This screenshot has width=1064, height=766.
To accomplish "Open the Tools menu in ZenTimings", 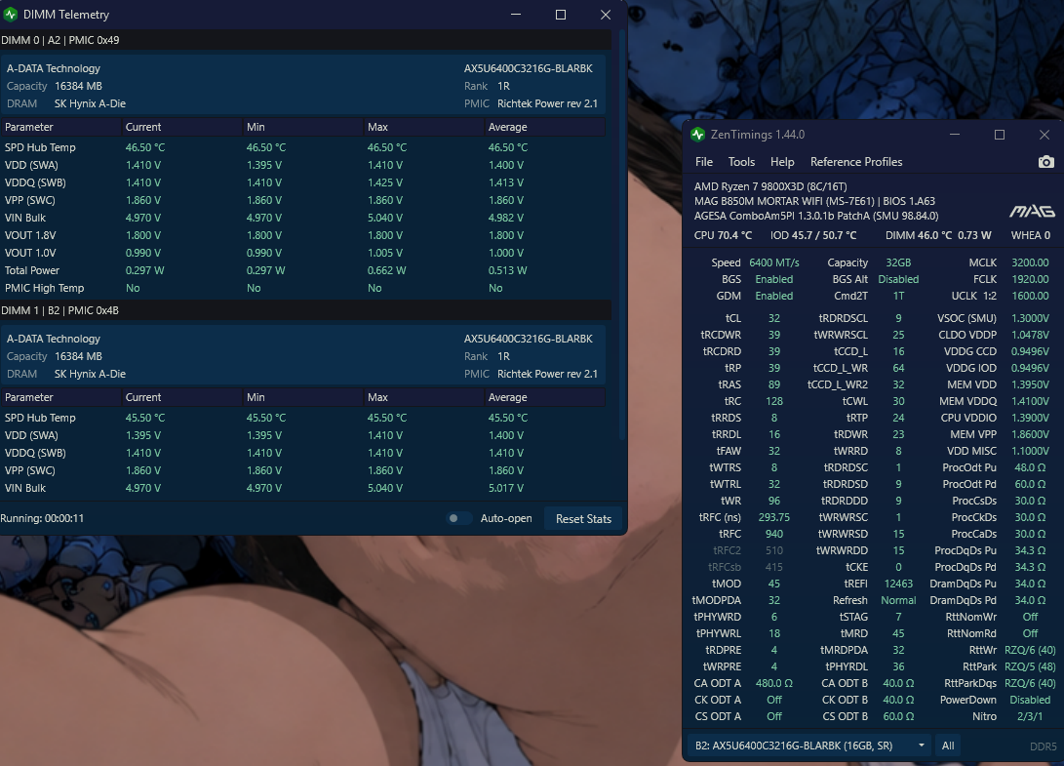I will (x=741, y=162).
